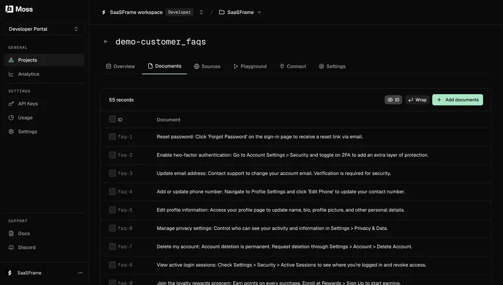This screenshot has width=503, height=285.
Task: Click the workspace lightning icon in the header
Action: point(103,12)
